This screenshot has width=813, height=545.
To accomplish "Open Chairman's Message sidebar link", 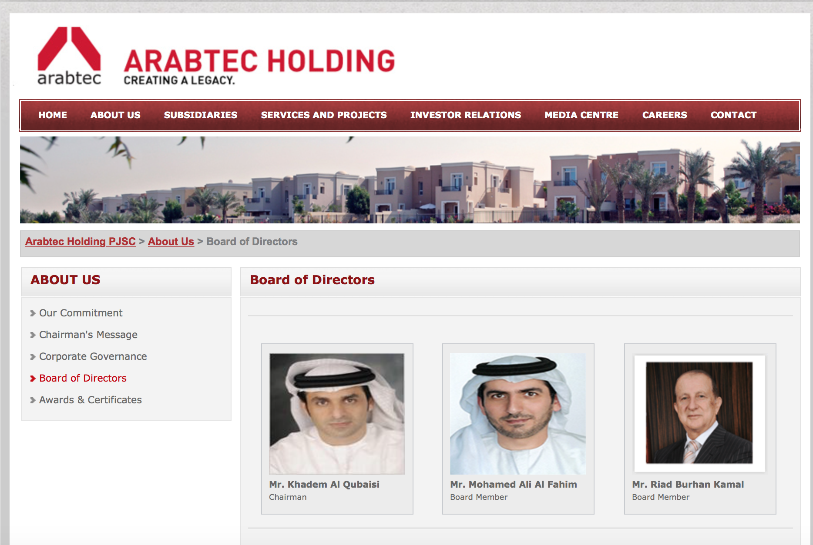I will [88, 335].
